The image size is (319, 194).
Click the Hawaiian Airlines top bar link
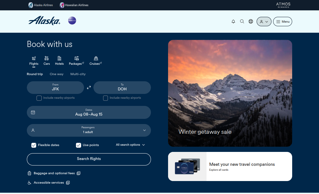74,5
